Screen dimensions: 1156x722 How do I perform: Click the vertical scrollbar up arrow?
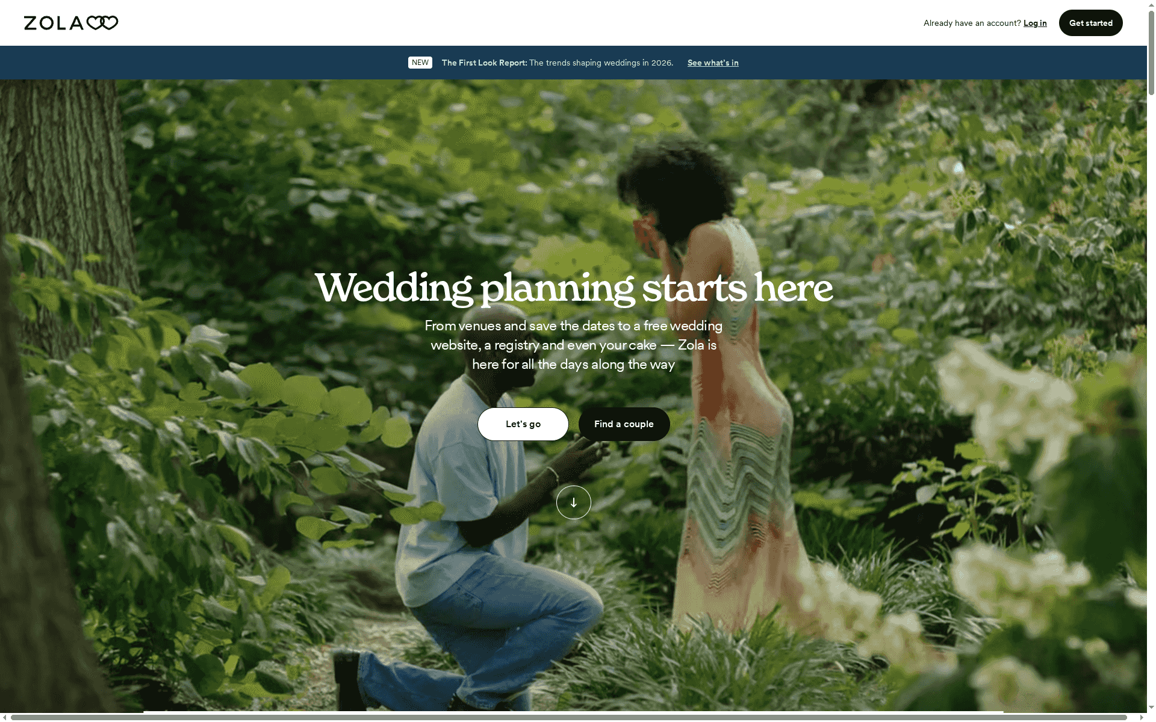[1151, 4]
